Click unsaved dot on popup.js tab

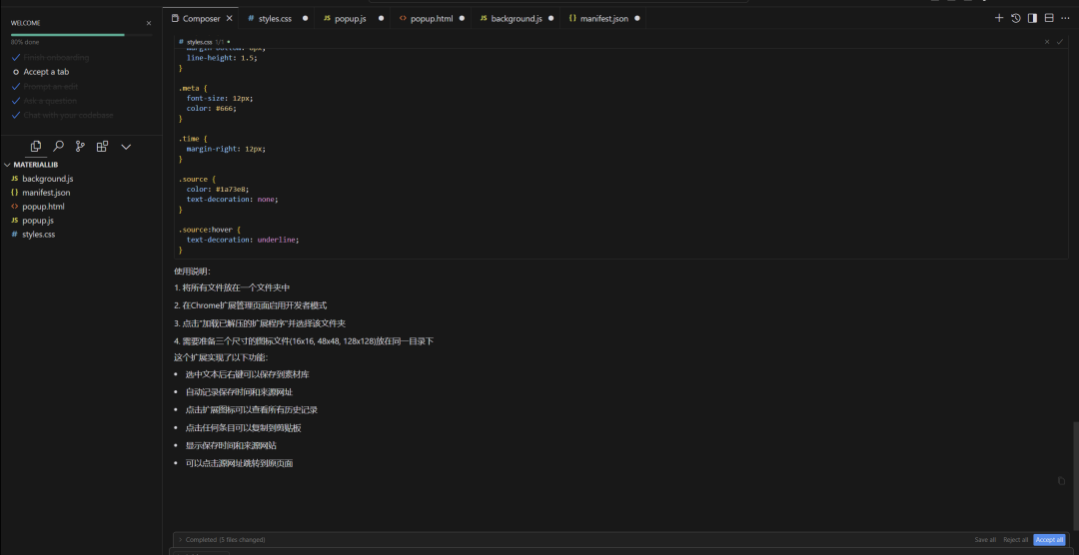[x=381, y=19]
